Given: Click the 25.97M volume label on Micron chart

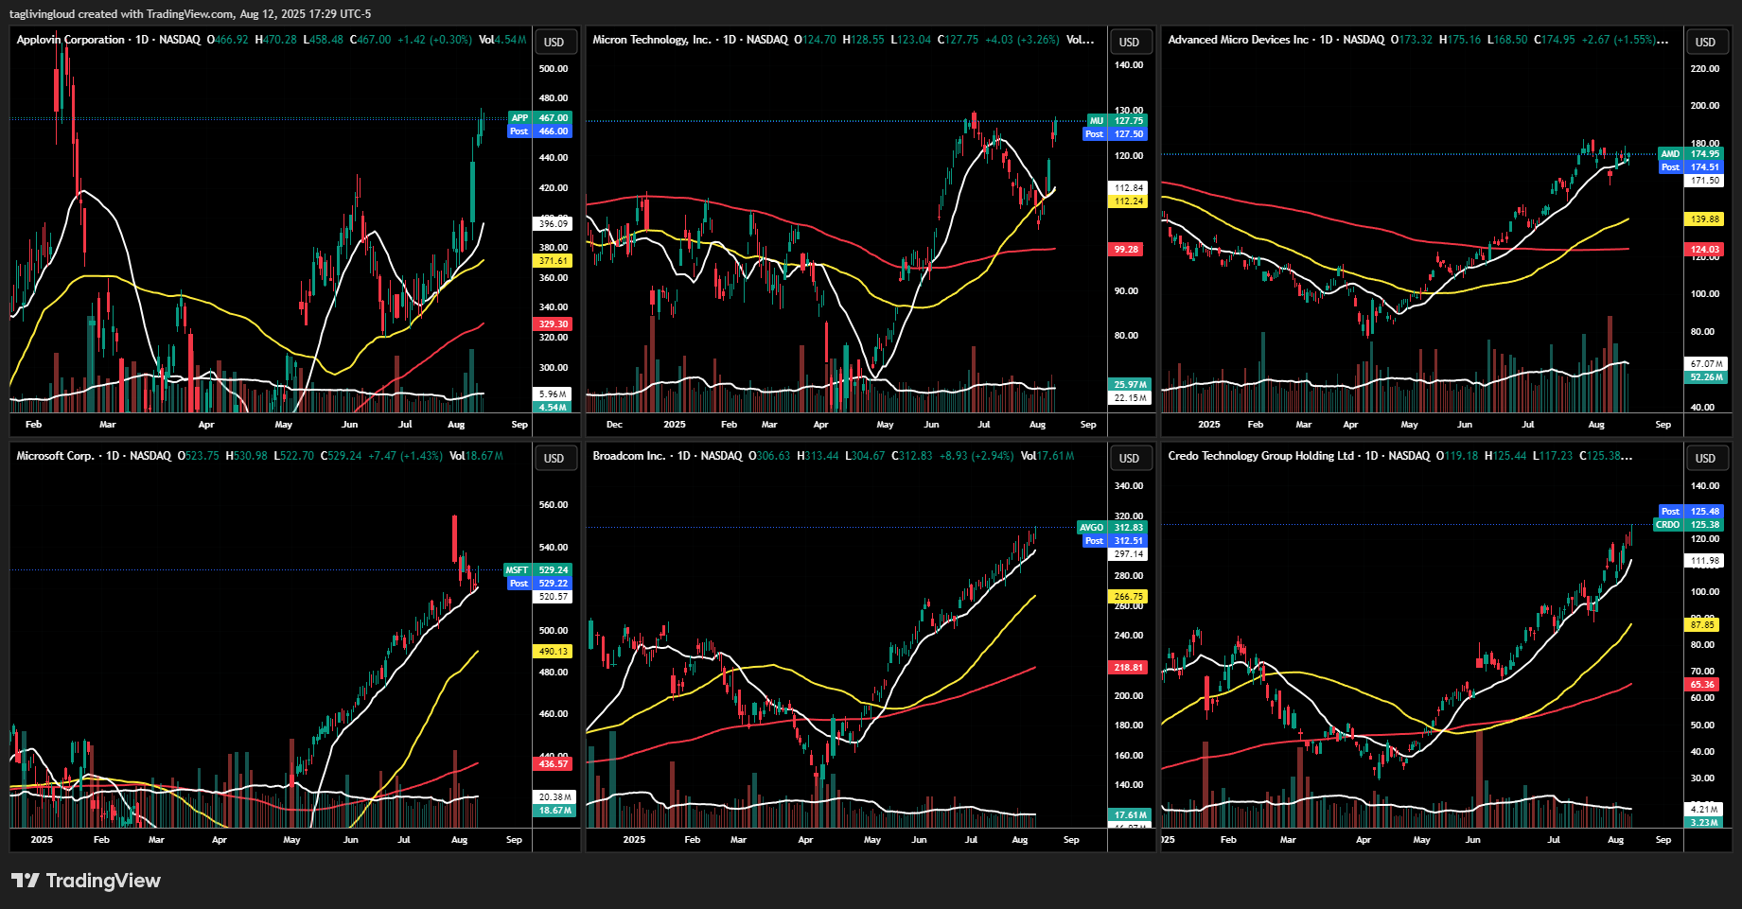Looking at the screenshot, I should click(x=1130, y=385).
